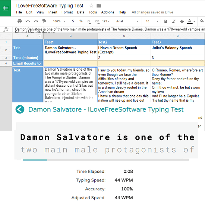The image size is (205, 201).
Task: Select the Email Results to cell
Action: click(28, 64)
